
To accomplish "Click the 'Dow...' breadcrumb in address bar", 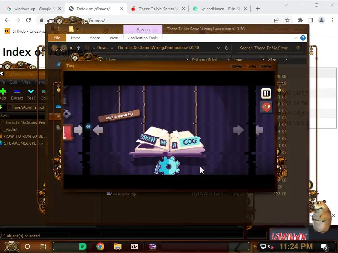I will pos(103,48).
